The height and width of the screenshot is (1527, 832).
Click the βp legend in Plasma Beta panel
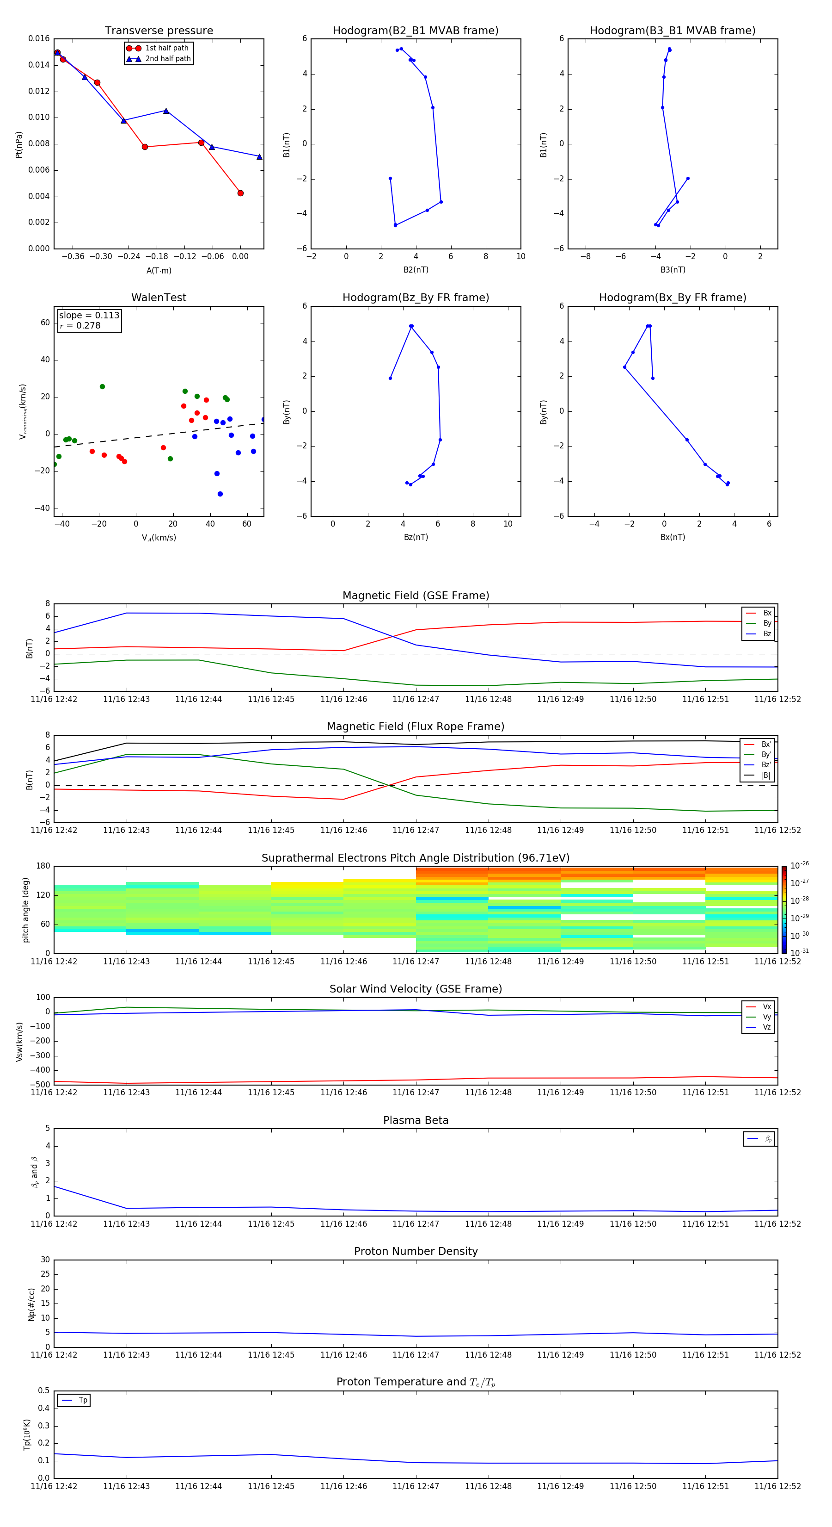coord(759,1139)
